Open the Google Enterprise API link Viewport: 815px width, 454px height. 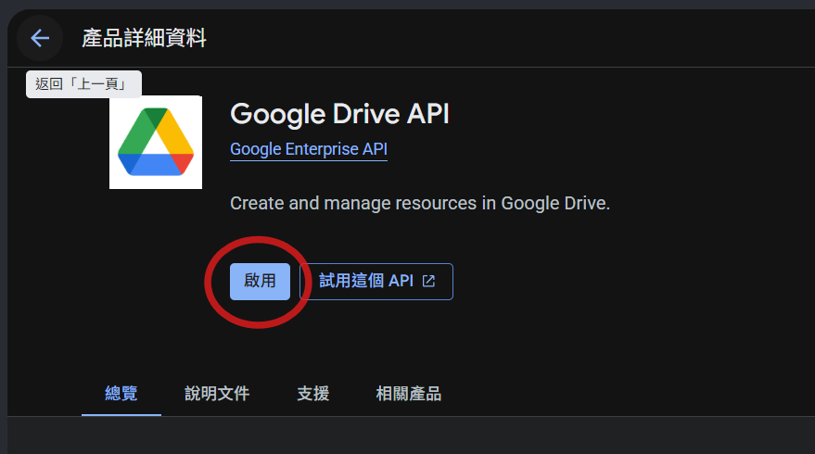308,149
